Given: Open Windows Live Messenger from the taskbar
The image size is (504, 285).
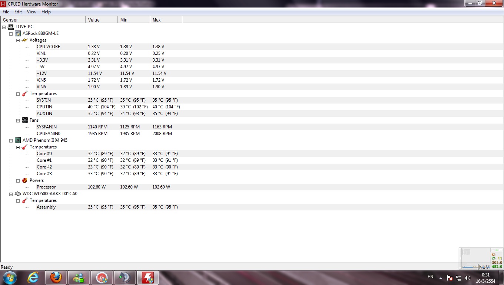Looking at the screenshot, I should click(79, 278).
